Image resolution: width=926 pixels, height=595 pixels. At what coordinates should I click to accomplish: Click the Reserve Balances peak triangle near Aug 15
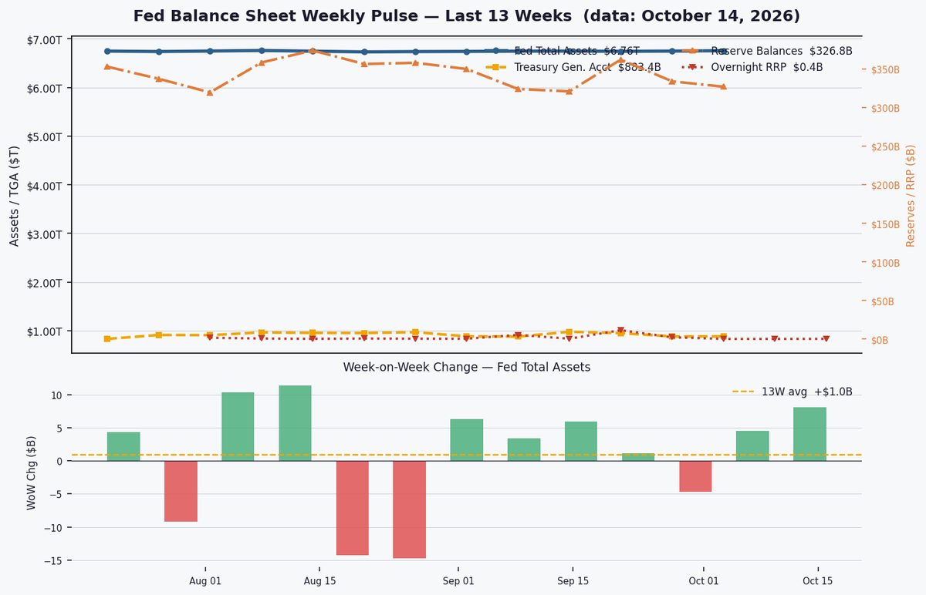click(312, 51)
